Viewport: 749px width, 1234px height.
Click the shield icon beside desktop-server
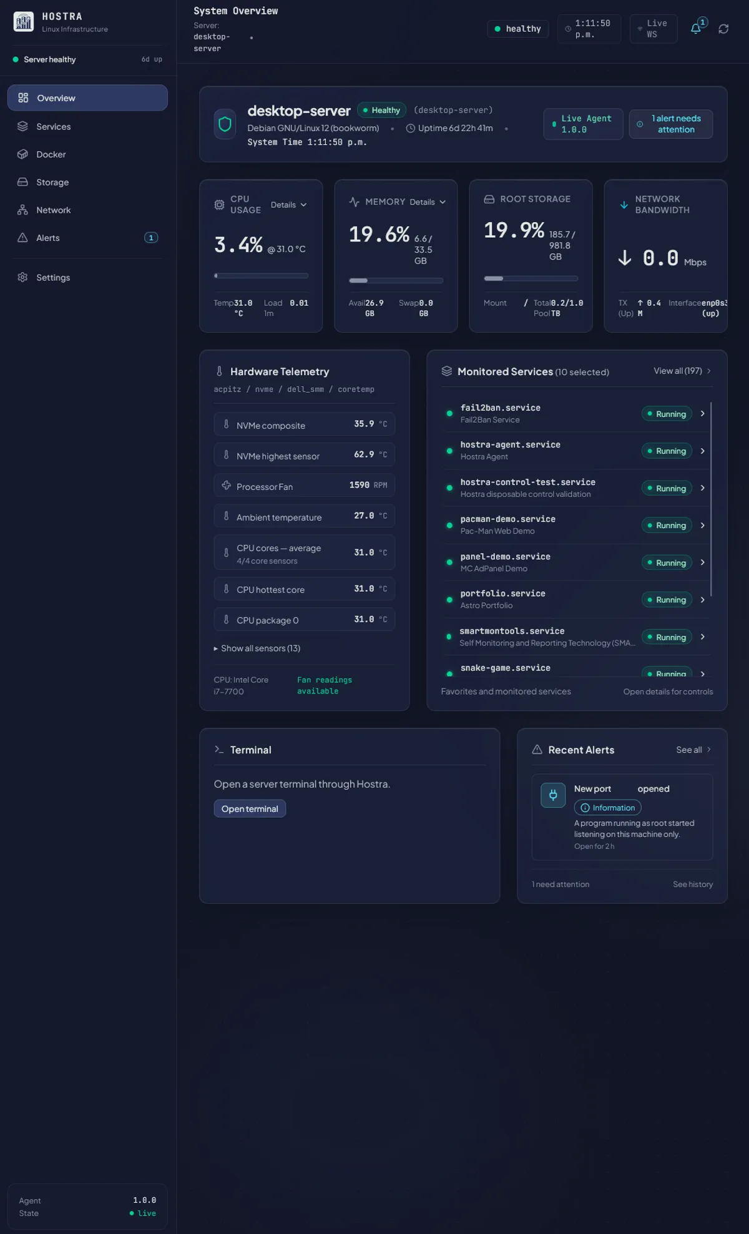coord(225,124)
